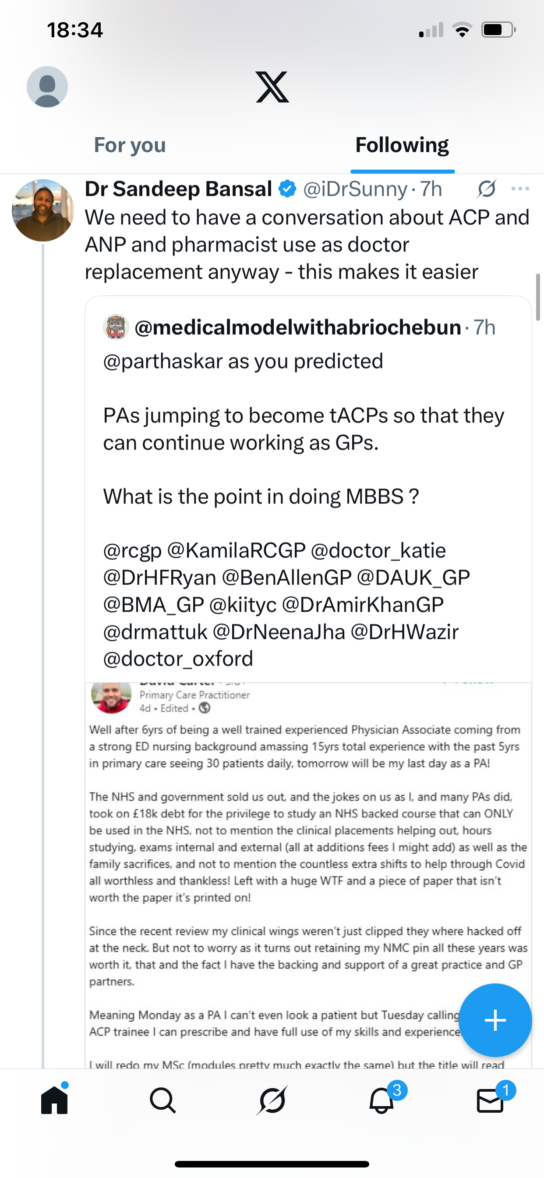Open messages envelope with 1 badge
Screen dimensions: 544x1178
pyautogui.click(x=490, y=1100)
